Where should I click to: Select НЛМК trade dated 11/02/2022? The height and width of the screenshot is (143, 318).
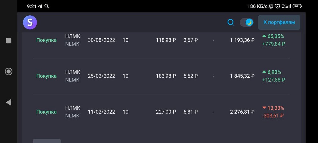[161, 112]
